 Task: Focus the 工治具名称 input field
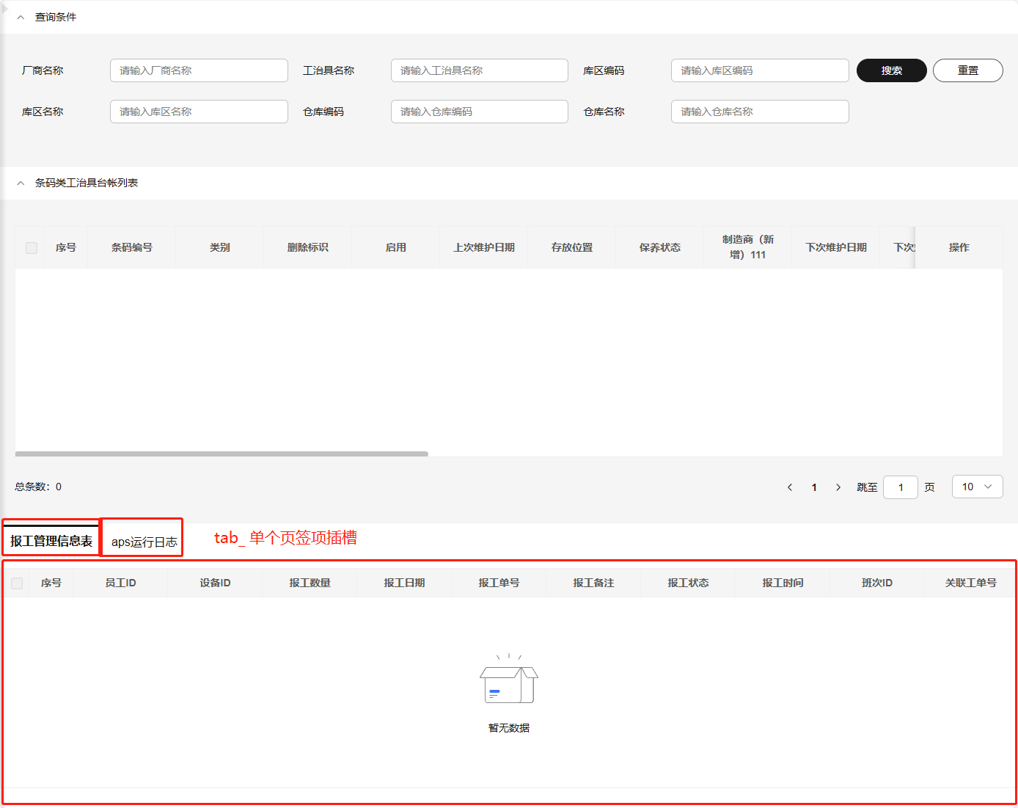click(x=479, y=70)
